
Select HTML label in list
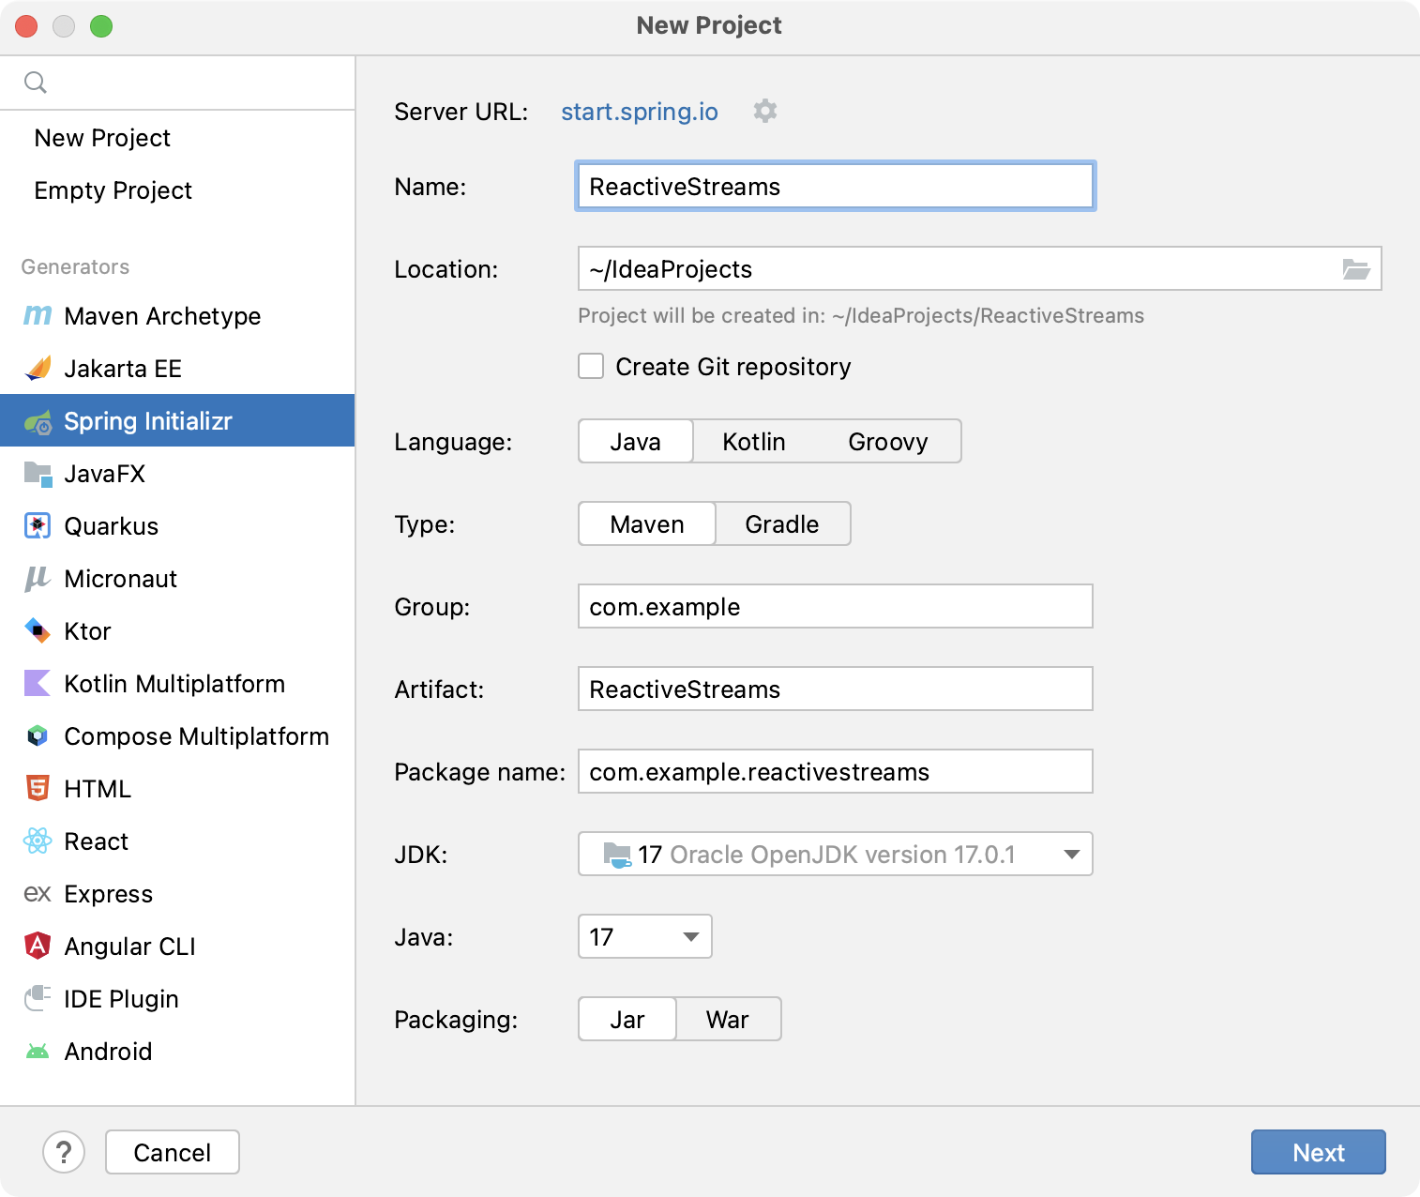click(x=98, y=789)
